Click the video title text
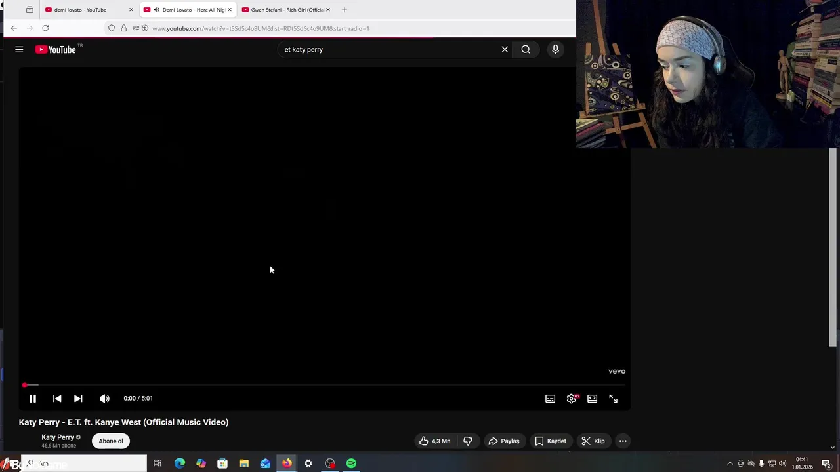 point(123,422)
